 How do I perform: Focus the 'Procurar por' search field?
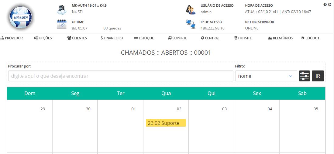coord(120,76)
